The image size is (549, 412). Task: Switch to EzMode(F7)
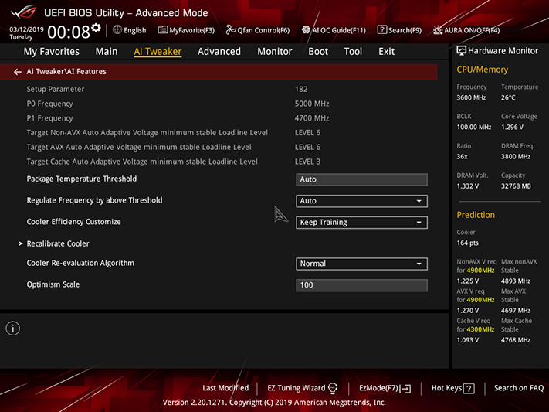(x=385, y=388)
